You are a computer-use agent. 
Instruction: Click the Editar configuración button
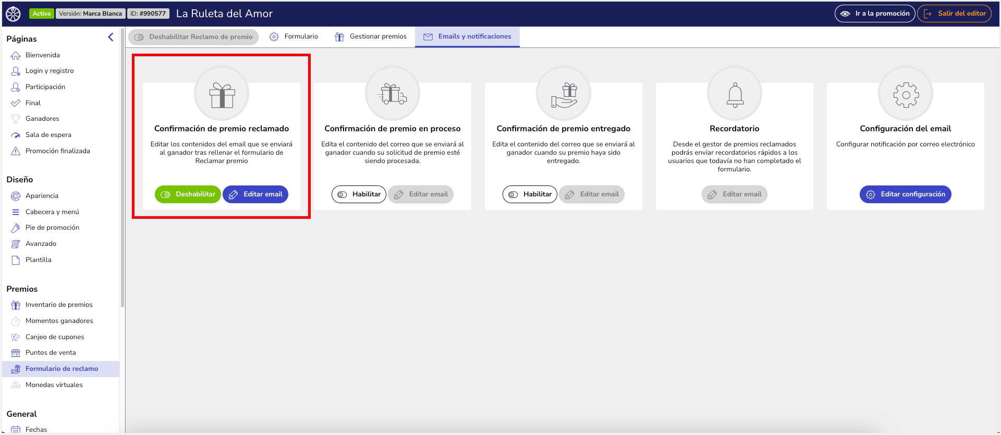coord(906,194)
